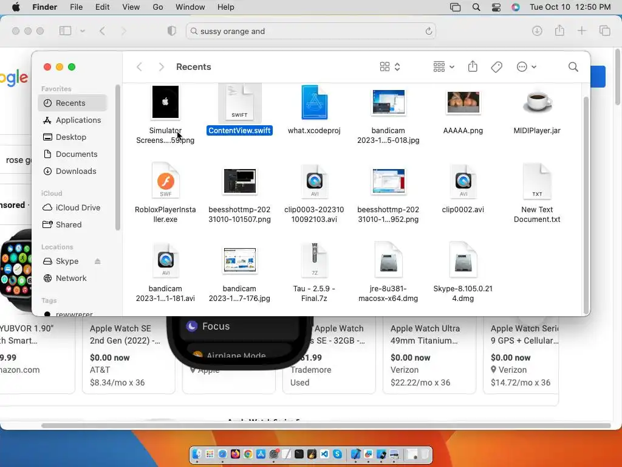Image resolution: width=622 pixels, height=467 pixels.
Task: Open the Window menu
Action: click(x=190, y=7)
